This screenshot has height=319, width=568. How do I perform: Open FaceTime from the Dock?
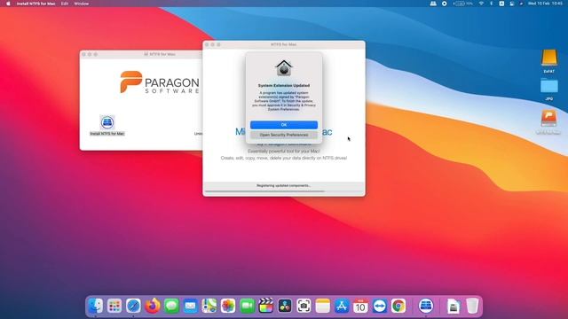pos(247,306)
